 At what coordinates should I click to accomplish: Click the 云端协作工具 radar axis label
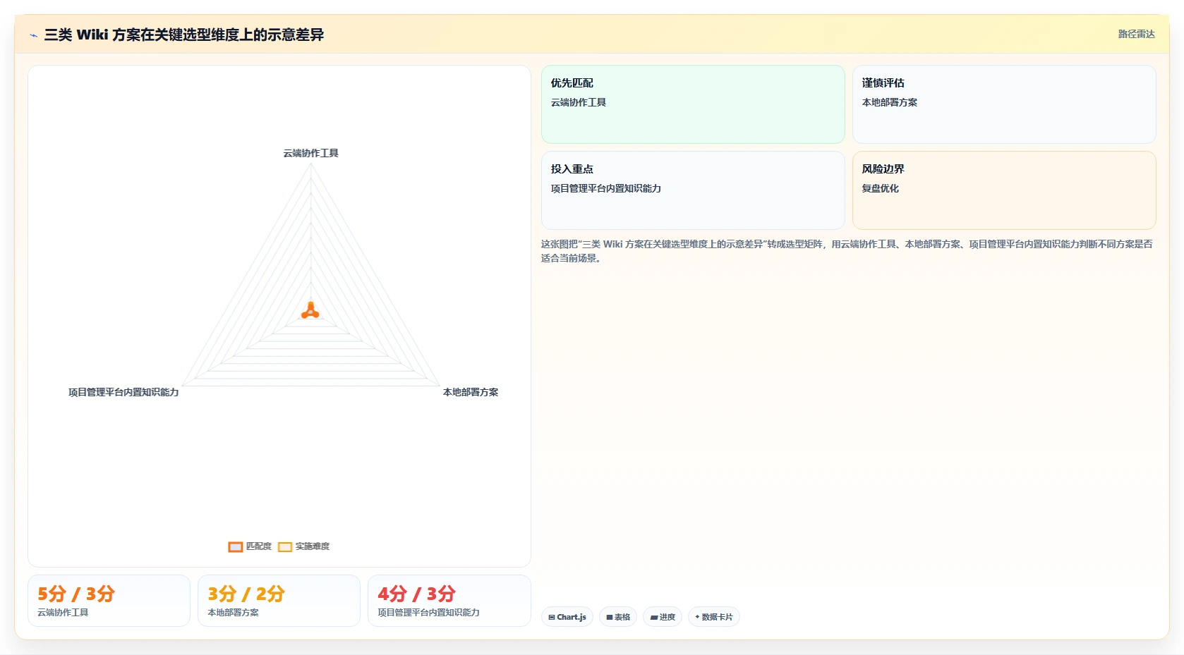[x=310, y=153]
